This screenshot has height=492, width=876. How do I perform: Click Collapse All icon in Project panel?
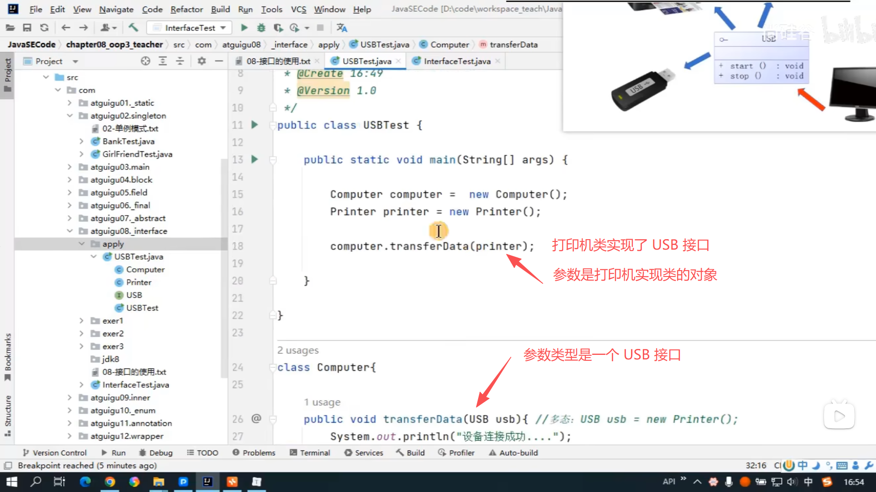pos(180,61)
